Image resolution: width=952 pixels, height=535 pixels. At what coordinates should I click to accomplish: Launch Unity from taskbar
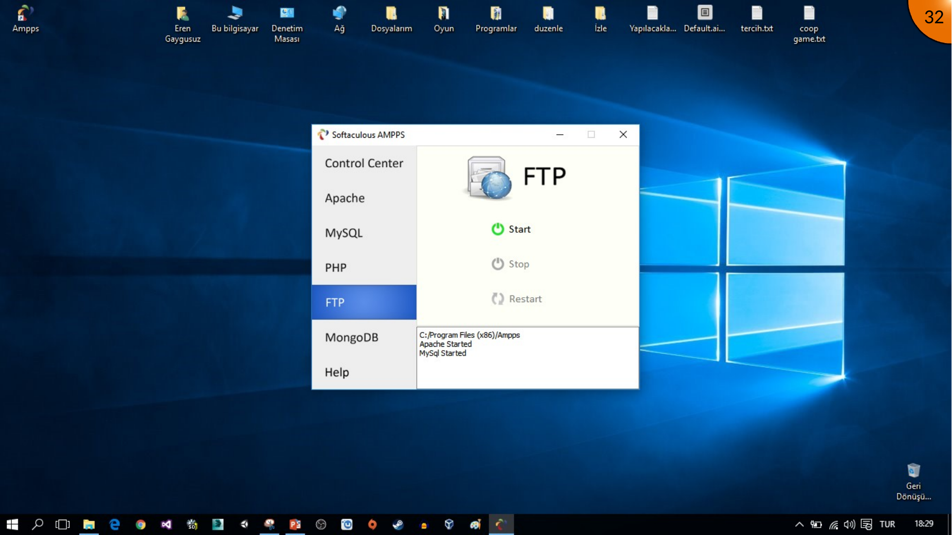(x=244, y=524)
